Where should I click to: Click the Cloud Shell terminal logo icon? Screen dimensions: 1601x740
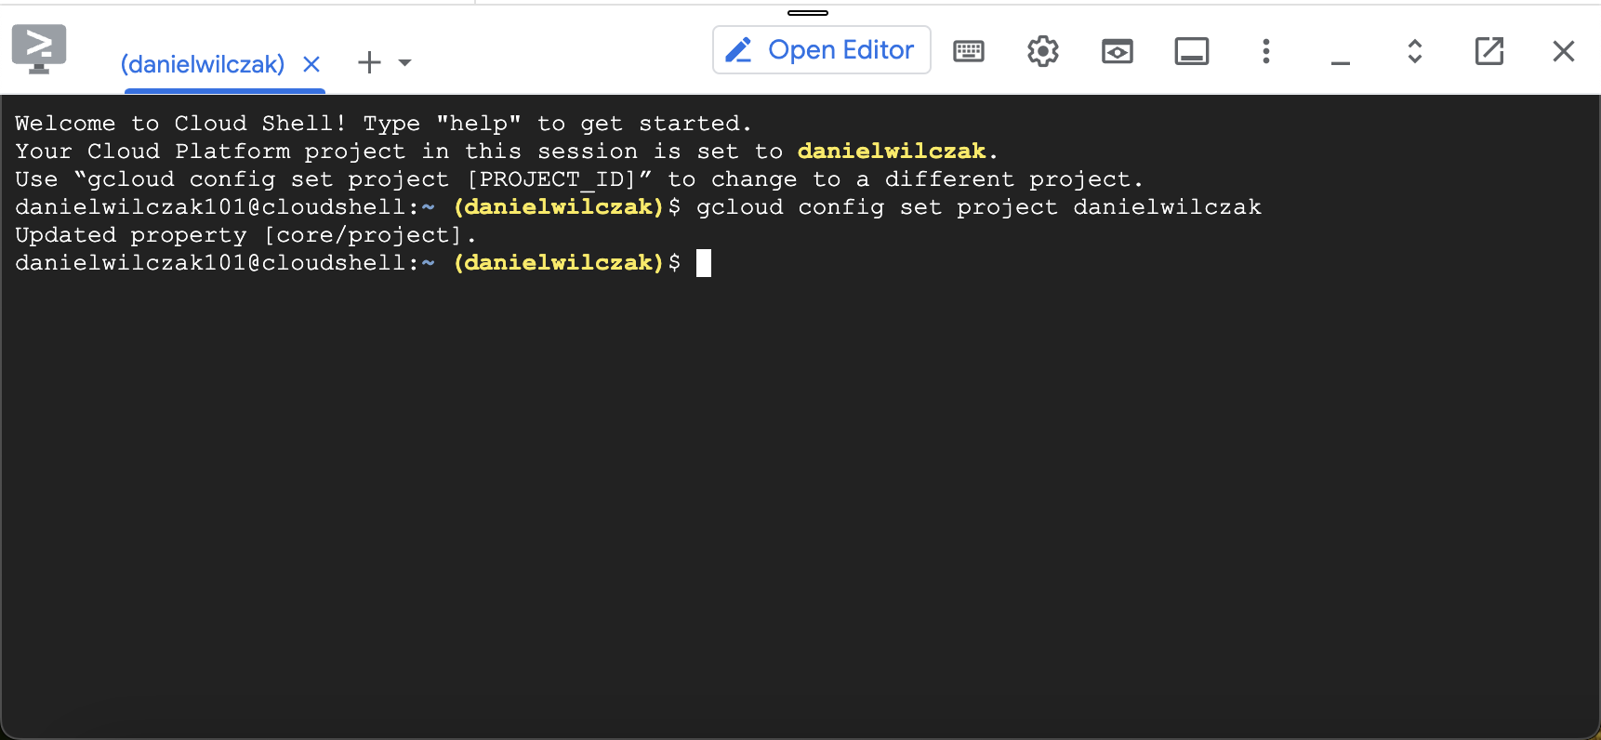[x=39, y=49]
